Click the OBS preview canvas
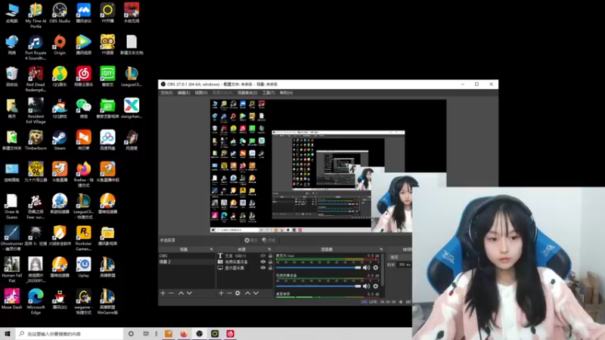Image resolution: width=605 pixels, height=340 pixels. pyautogui.click(x=328, y=165)
